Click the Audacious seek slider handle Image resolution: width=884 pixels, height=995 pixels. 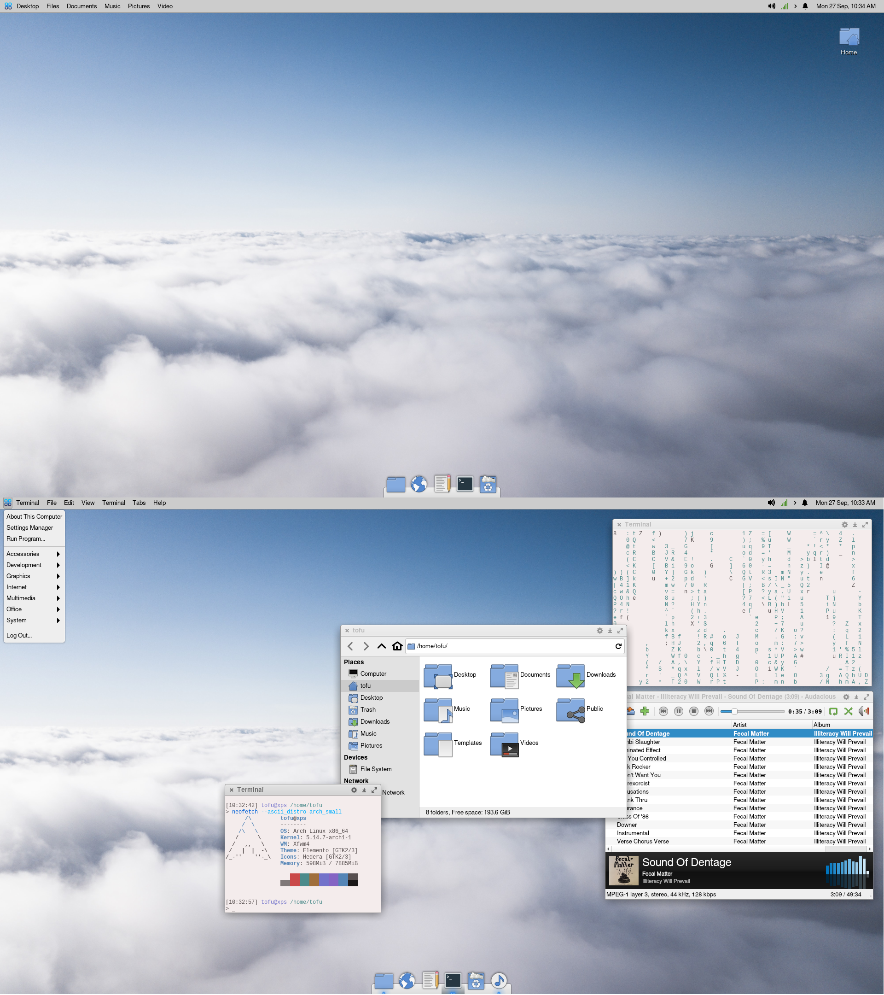click(x=734, y=711)
